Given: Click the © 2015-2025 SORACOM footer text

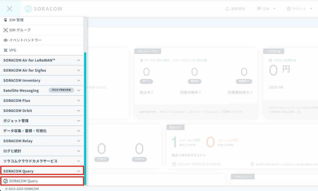Looking at the screenshot, I should tap(22, 189).
